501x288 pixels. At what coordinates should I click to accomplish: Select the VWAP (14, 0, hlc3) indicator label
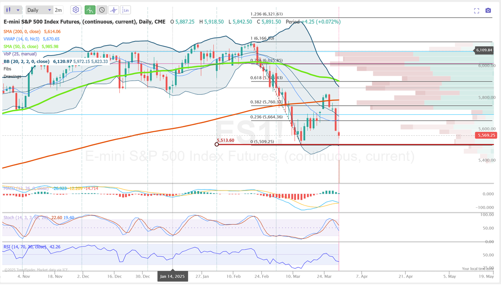tap(21, 39)
